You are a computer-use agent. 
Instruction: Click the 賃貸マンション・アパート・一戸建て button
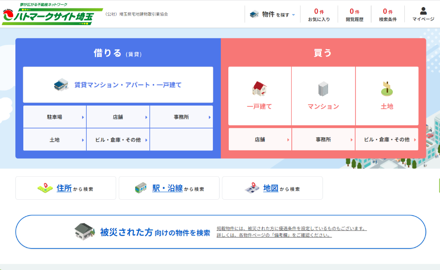click(118, 85)
